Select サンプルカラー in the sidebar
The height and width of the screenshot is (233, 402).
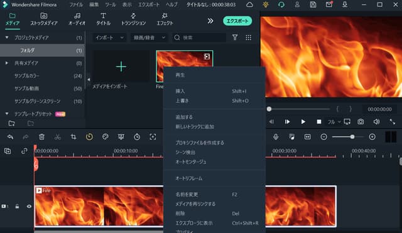(26, 76)
